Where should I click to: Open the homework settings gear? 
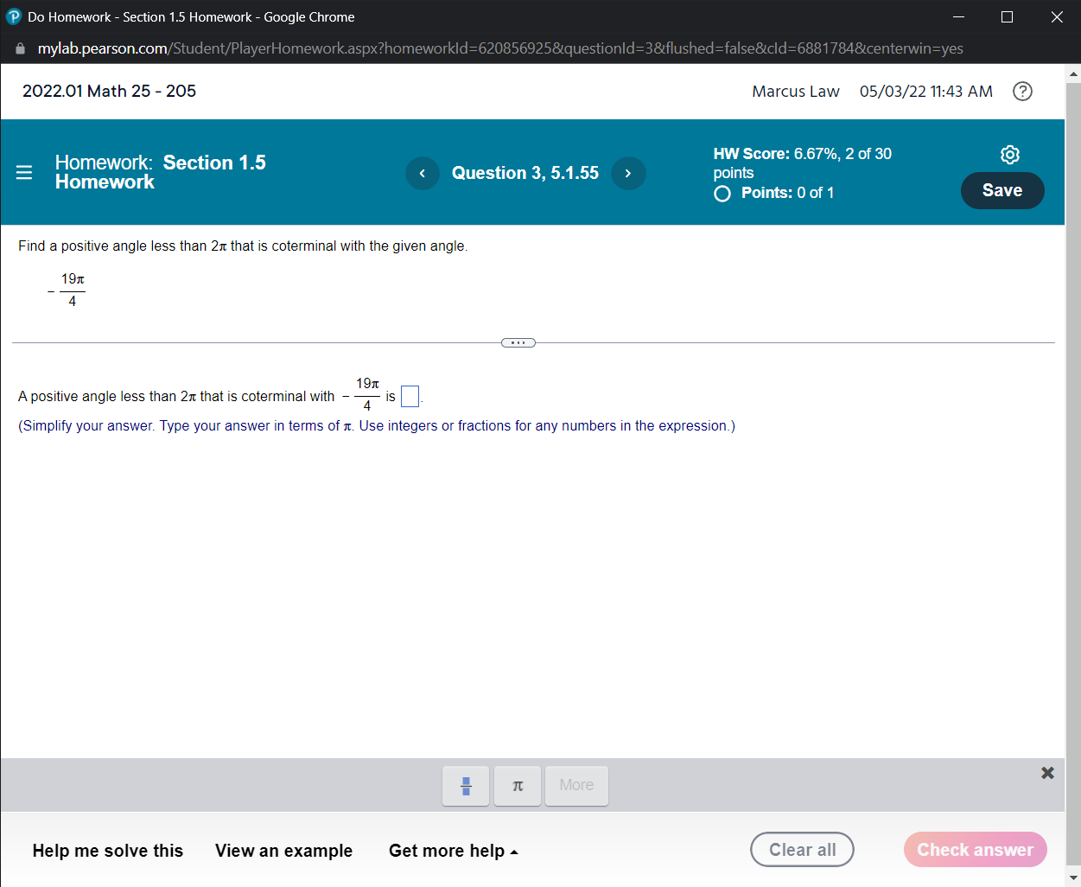(1009, 154)
